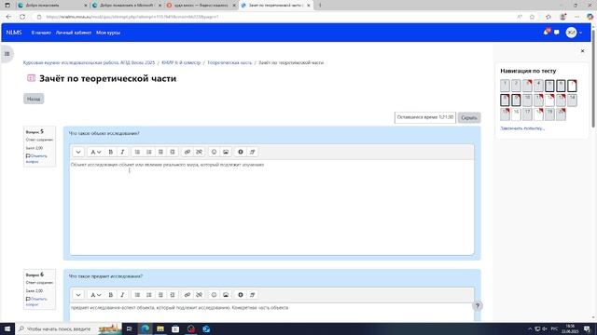
Task: Click the round help question-mark button
Action: click(x=477, y=306)
